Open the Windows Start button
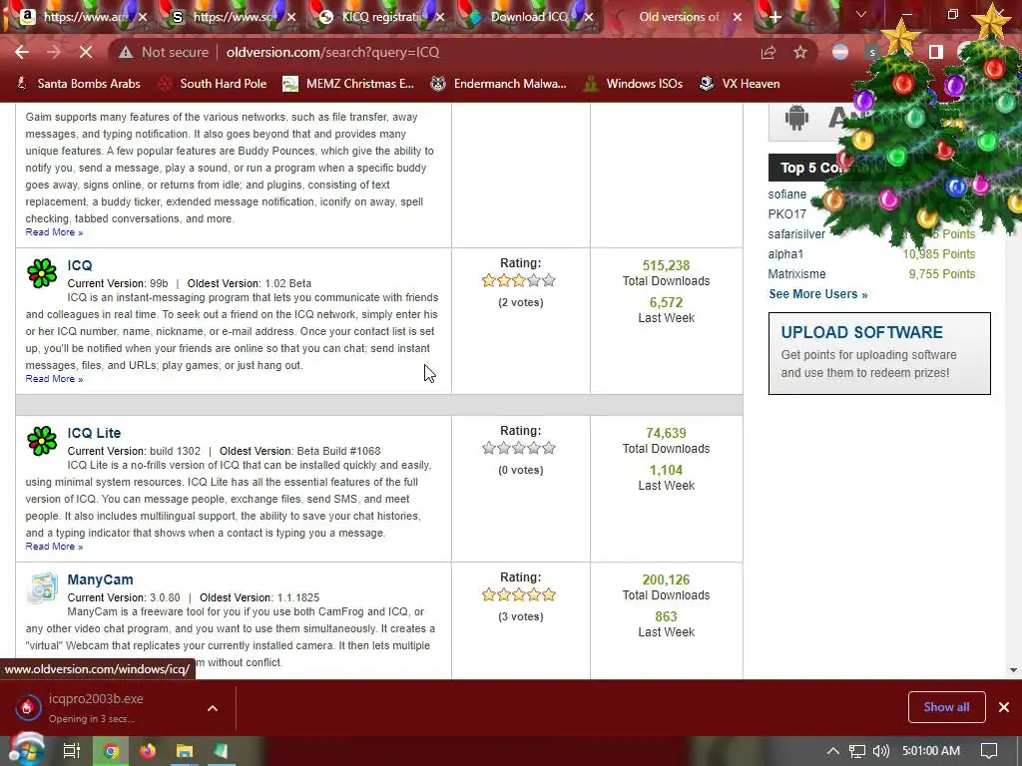This screenshot has height=766, width=1022. tap(25, 750)
